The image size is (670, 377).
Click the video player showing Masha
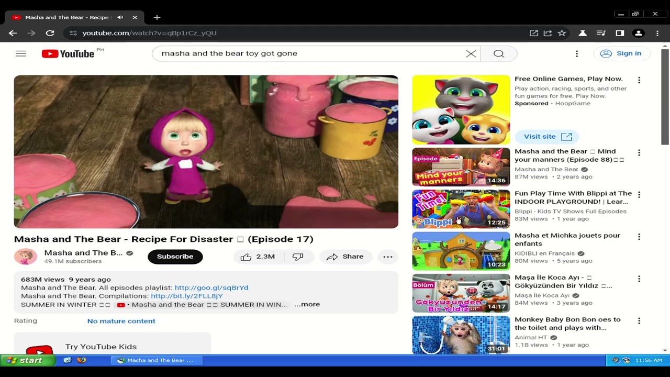pyautogui.click(x=206, y=152)
